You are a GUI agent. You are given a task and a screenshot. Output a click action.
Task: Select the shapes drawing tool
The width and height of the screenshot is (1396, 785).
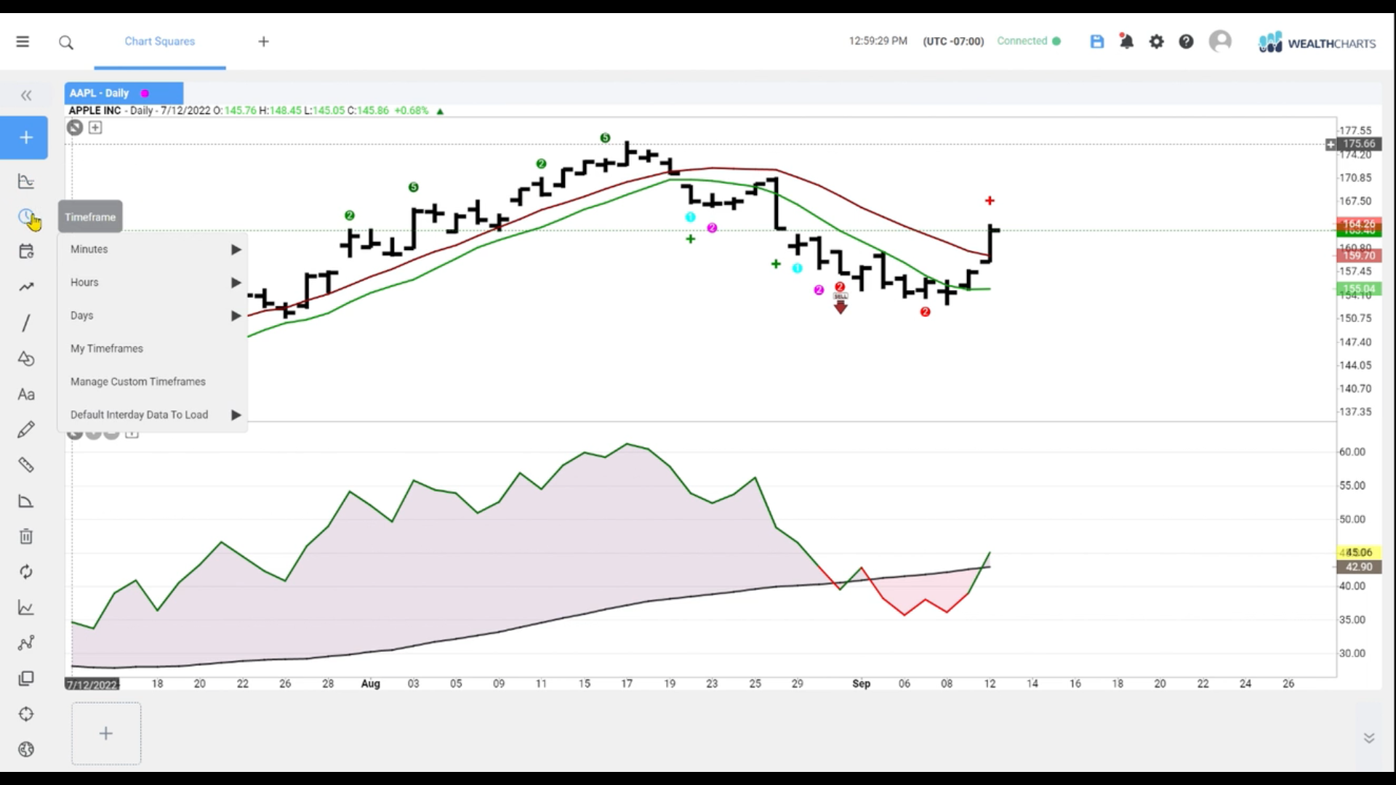(26, 358)
